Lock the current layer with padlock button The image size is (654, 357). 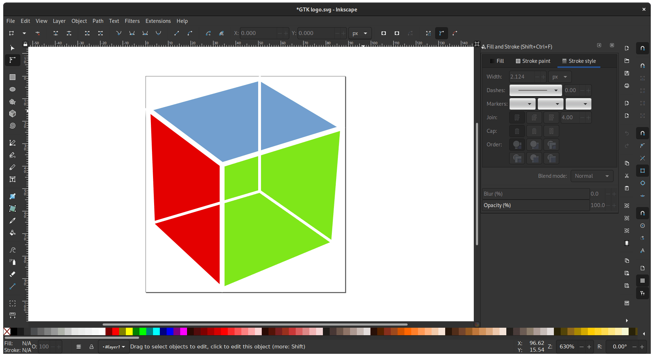pos(92,347)
